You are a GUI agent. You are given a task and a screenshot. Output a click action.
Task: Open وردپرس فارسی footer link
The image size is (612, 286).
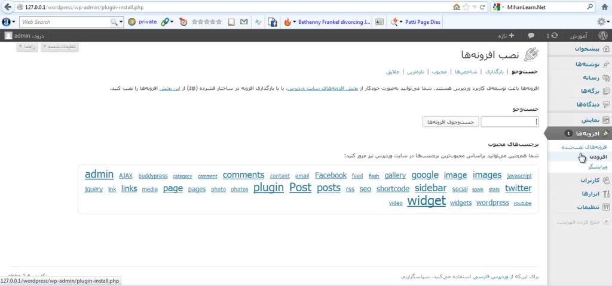(490, 277)
